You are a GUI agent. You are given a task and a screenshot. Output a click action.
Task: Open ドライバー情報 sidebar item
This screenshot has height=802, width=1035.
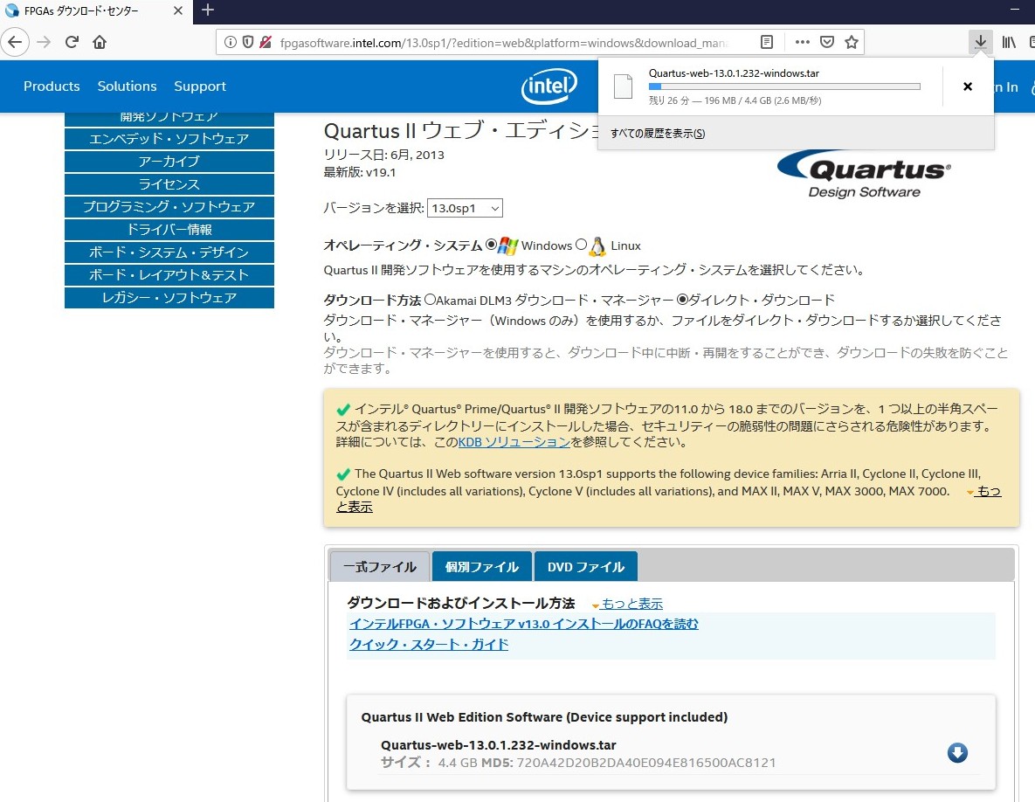pos(169,229)
